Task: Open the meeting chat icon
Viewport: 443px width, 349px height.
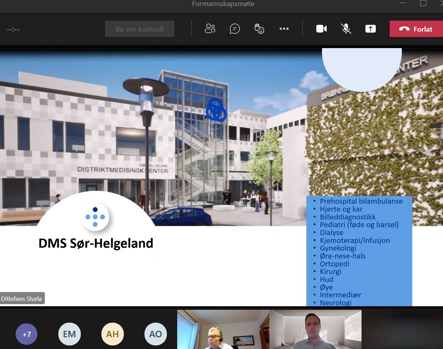Action: 234,29
